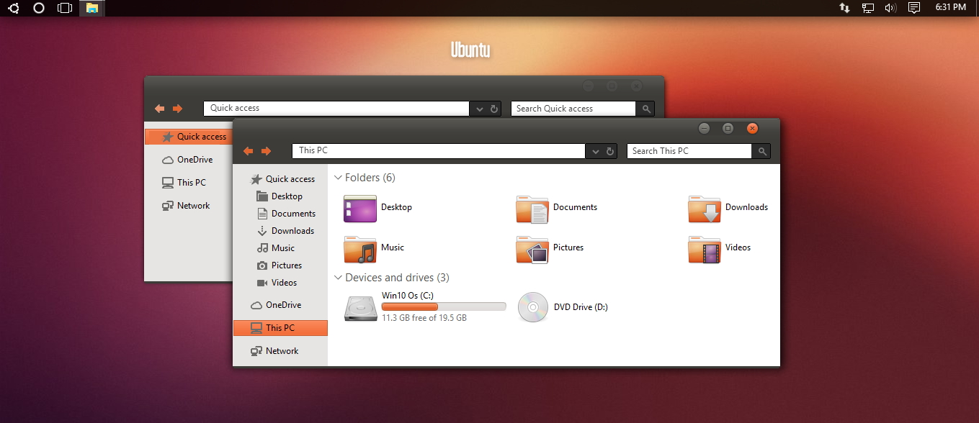Open the 6:31 PM clock
Image resolution: width=979 pixels, height=423 pixels.
(x=951, y=7)
